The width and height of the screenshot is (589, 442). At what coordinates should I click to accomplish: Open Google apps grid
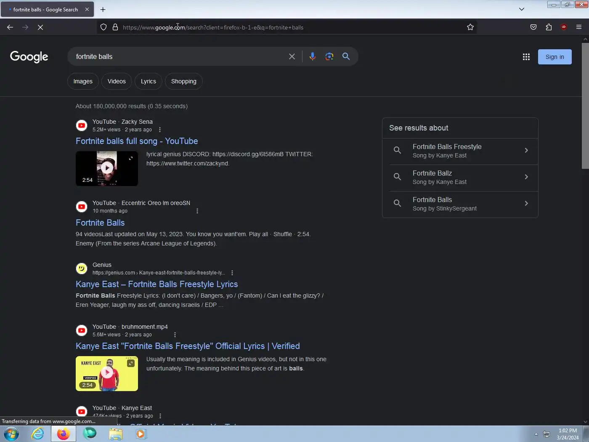[x=526, y=57]
